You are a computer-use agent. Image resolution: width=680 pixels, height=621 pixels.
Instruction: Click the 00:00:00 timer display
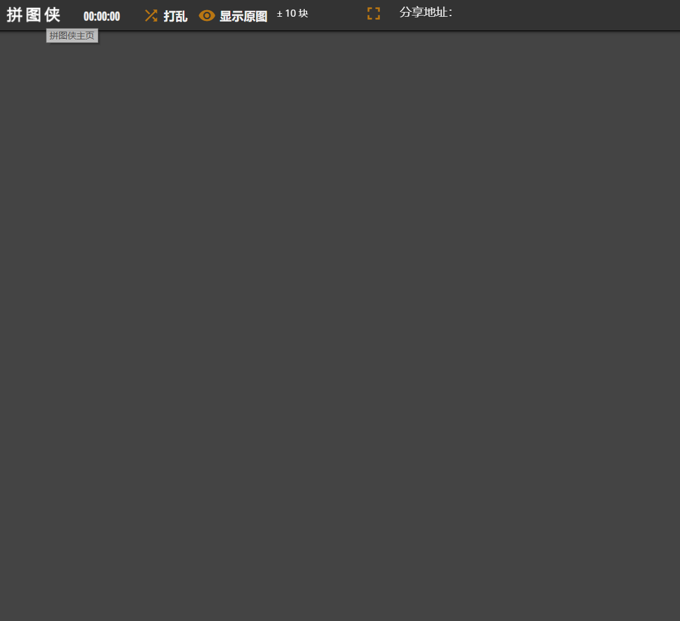tap(101, 17)
